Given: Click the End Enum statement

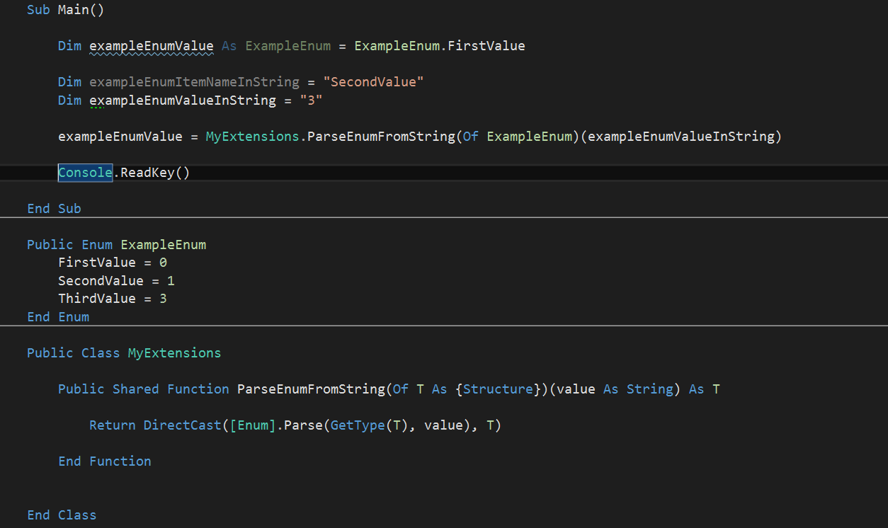Looking at the screenshot, I should (x=58, y=316).
